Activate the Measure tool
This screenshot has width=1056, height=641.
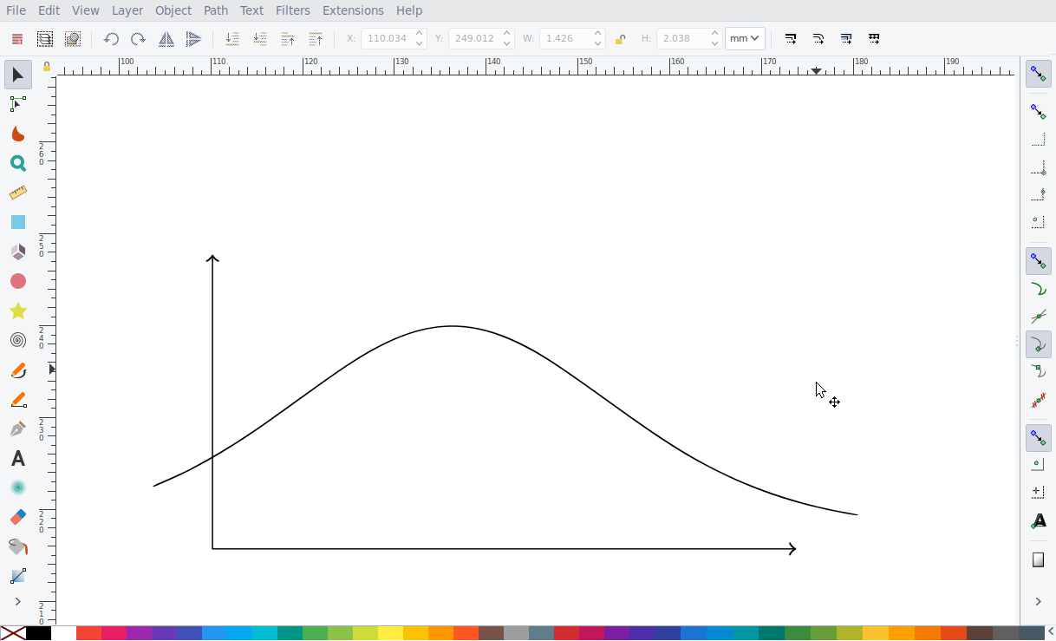[17, 193]
